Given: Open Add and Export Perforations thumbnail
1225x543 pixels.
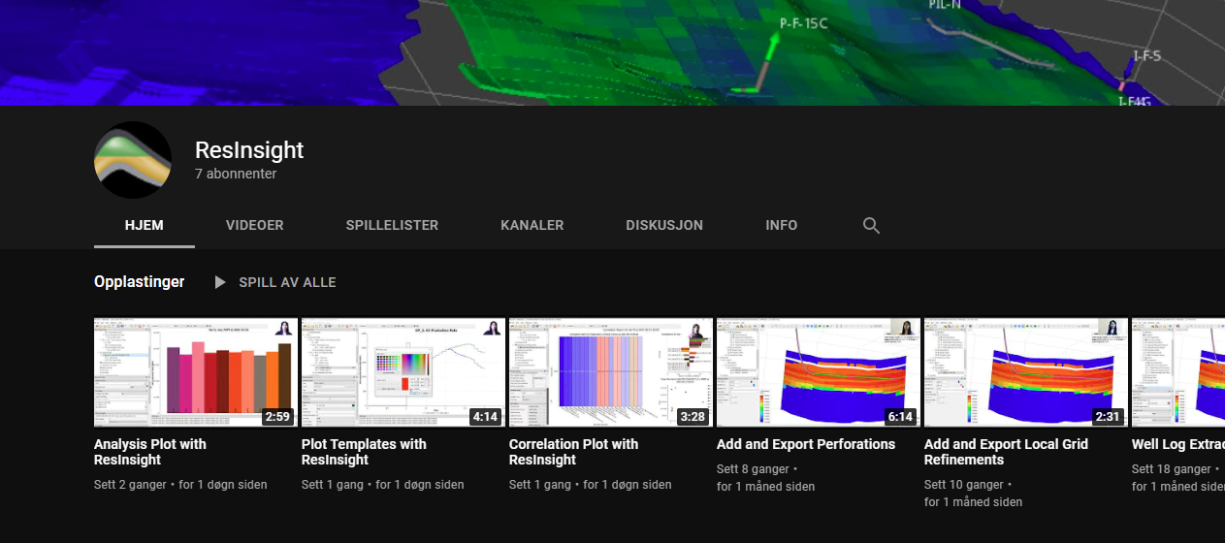Looking at the screenshot, I should point(819,372).
